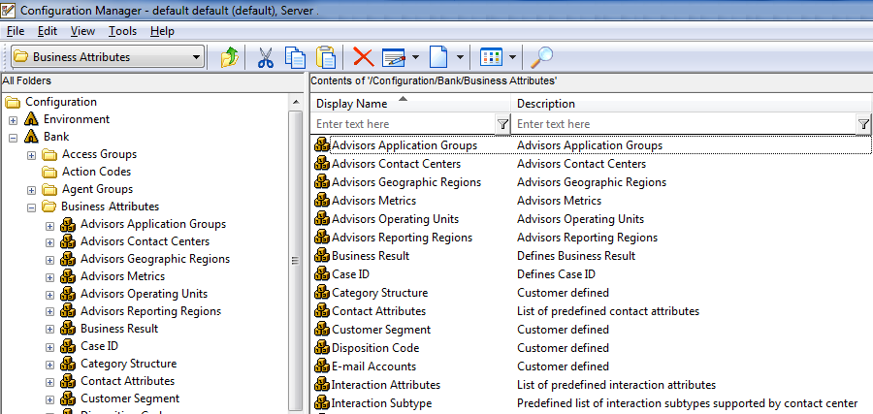Expand the Environment tree node
Viewport: 873px width, 414px height.
[x=14, y=119]
